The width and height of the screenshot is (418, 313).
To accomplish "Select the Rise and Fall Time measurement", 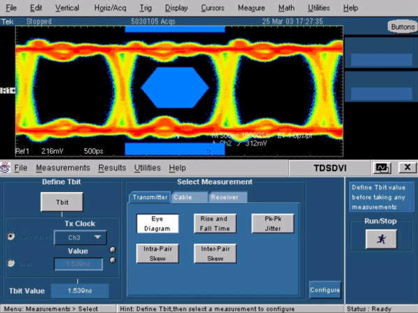I will point(215,223).
